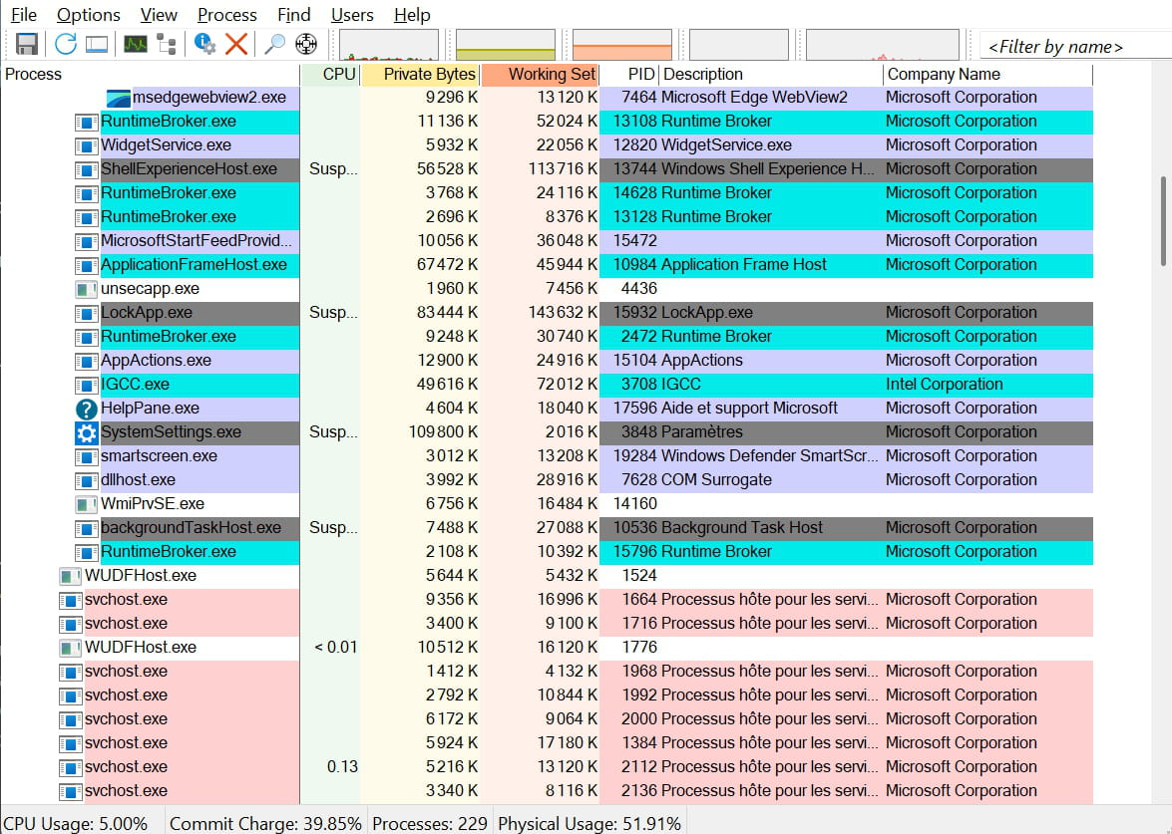Screen dimensions: 1172x834
Task: Click the magnifying glass Find handle icon
Action: pos(274,44)
